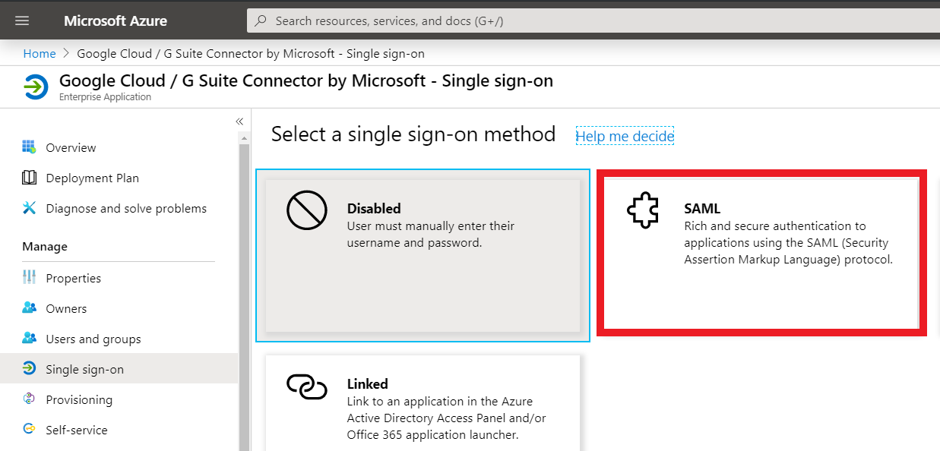Click the sidebar vertical scrollbar

[x=244, y=289]
